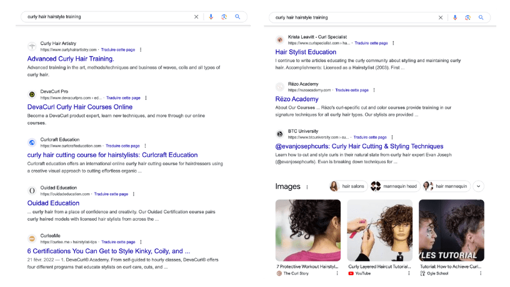Open more options for DevaCurl Pro result
The width and height of the screenshot is (510, 287).
pyautogui.click(x=146, y=98)
